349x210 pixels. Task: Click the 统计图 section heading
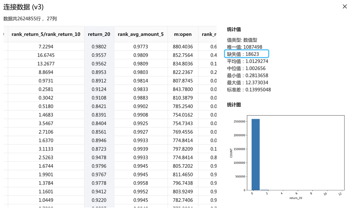click(234, 105)
